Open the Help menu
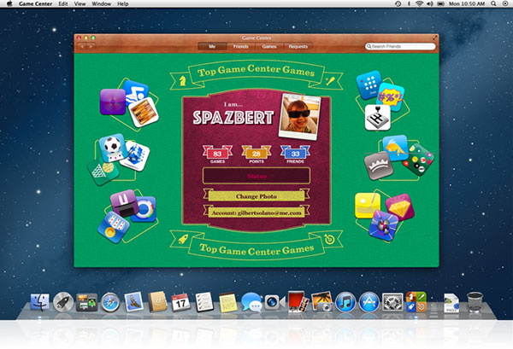Image resolution: width=513 pixels, height=349 pixels. [122, 3]
